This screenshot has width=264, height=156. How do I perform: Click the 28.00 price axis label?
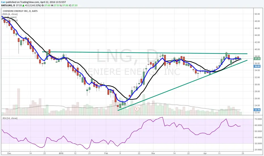tap(257, 91)
